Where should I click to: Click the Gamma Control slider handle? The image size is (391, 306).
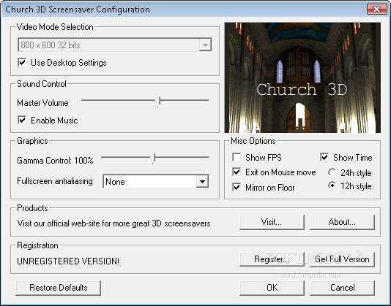pos(153,158)
